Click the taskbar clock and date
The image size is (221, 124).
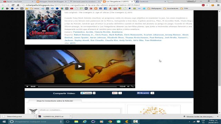213,122
